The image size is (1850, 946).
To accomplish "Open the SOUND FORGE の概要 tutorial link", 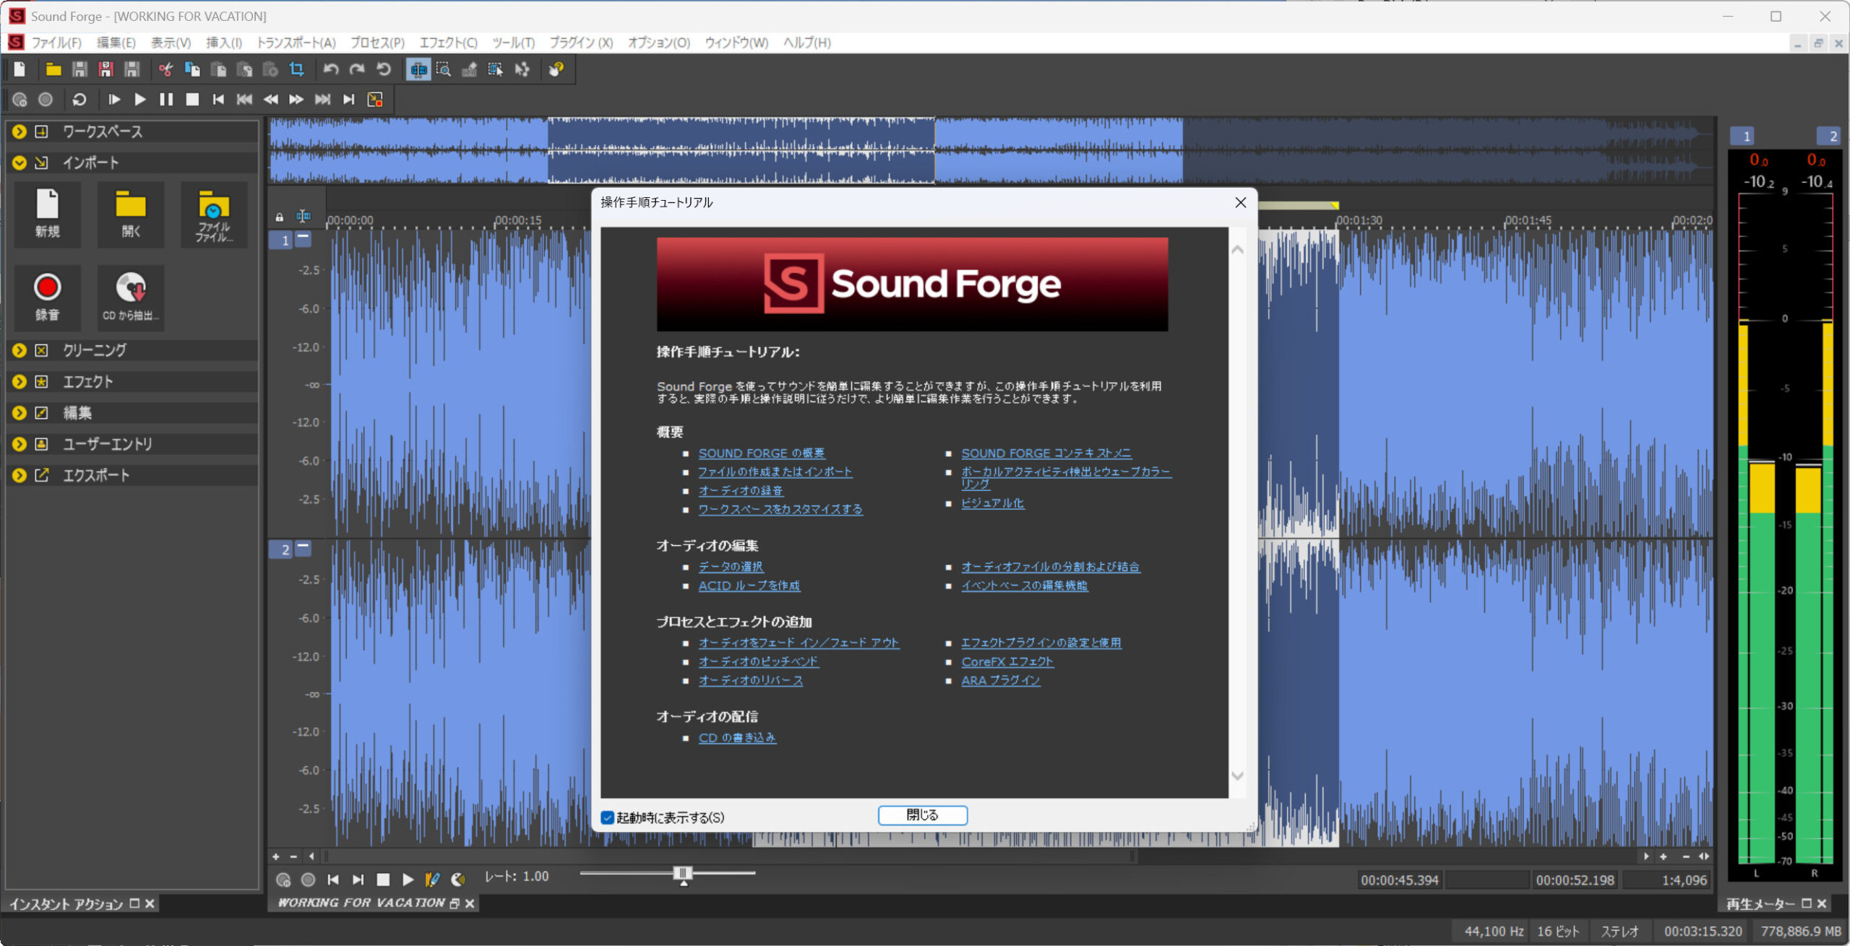I will tap(761, 453).
